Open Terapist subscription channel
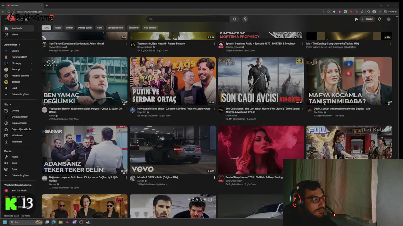 point(19,82)
